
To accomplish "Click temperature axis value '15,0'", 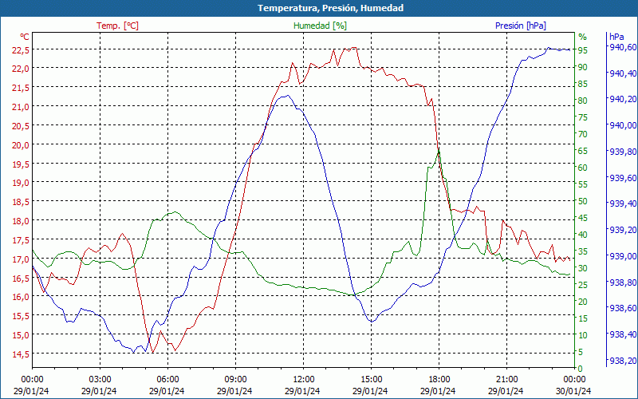I will click(21, 335).
